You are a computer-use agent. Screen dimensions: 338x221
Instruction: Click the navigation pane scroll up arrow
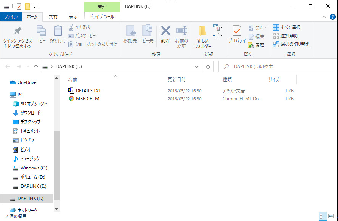(57, 78)
